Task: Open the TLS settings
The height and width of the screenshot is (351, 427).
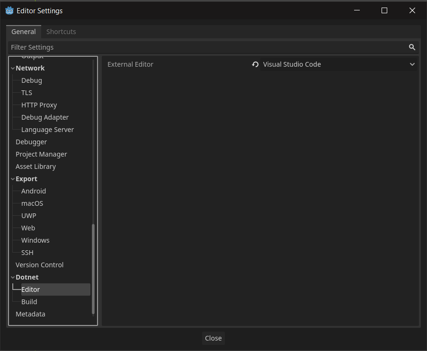Action: click(27, 92)
